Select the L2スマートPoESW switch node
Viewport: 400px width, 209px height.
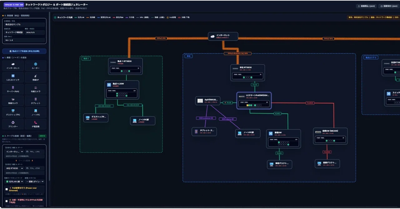(254, 100)
